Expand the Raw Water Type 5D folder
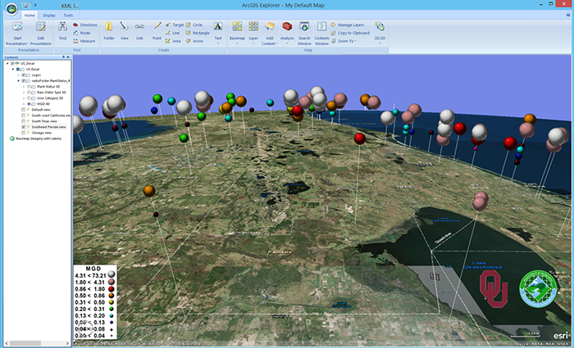Viewport: 574px width, 348px height. click(23, 93)
